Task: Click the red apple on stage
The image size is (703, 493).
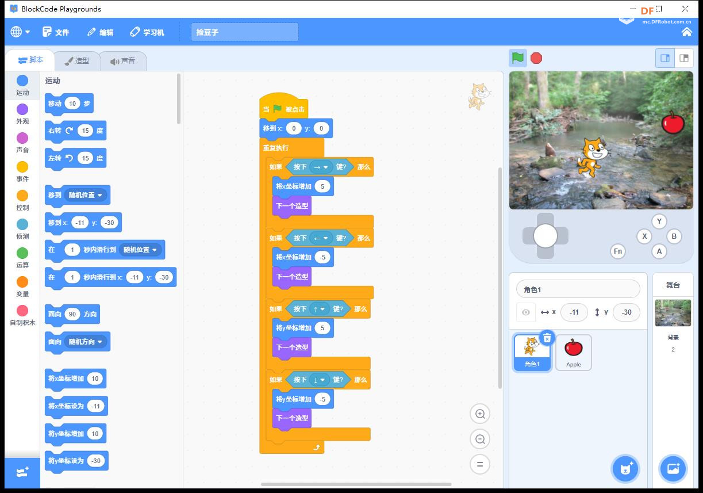Action: (x=673, y=122)
